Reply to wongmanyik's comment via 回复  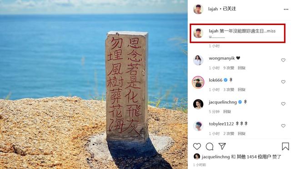pos(241,68)
